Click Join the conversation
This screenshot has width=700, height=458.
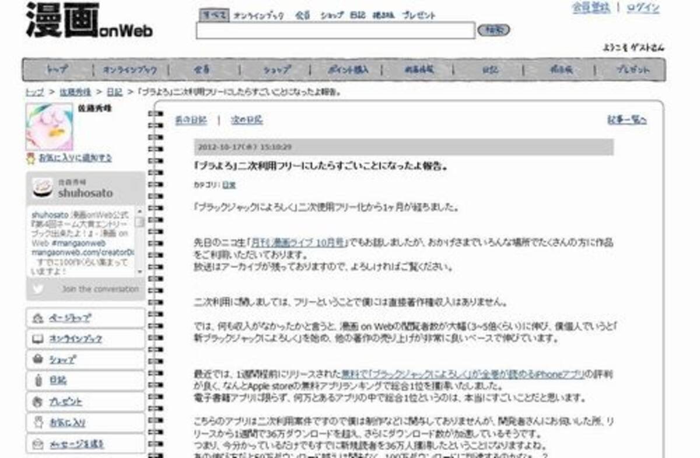tap(100, 289)
